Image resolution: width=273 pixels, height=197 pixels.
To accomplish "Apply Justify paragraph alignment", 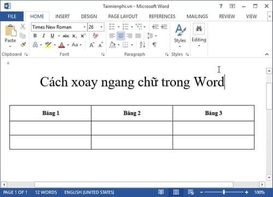I will click(x=138, y=35).
